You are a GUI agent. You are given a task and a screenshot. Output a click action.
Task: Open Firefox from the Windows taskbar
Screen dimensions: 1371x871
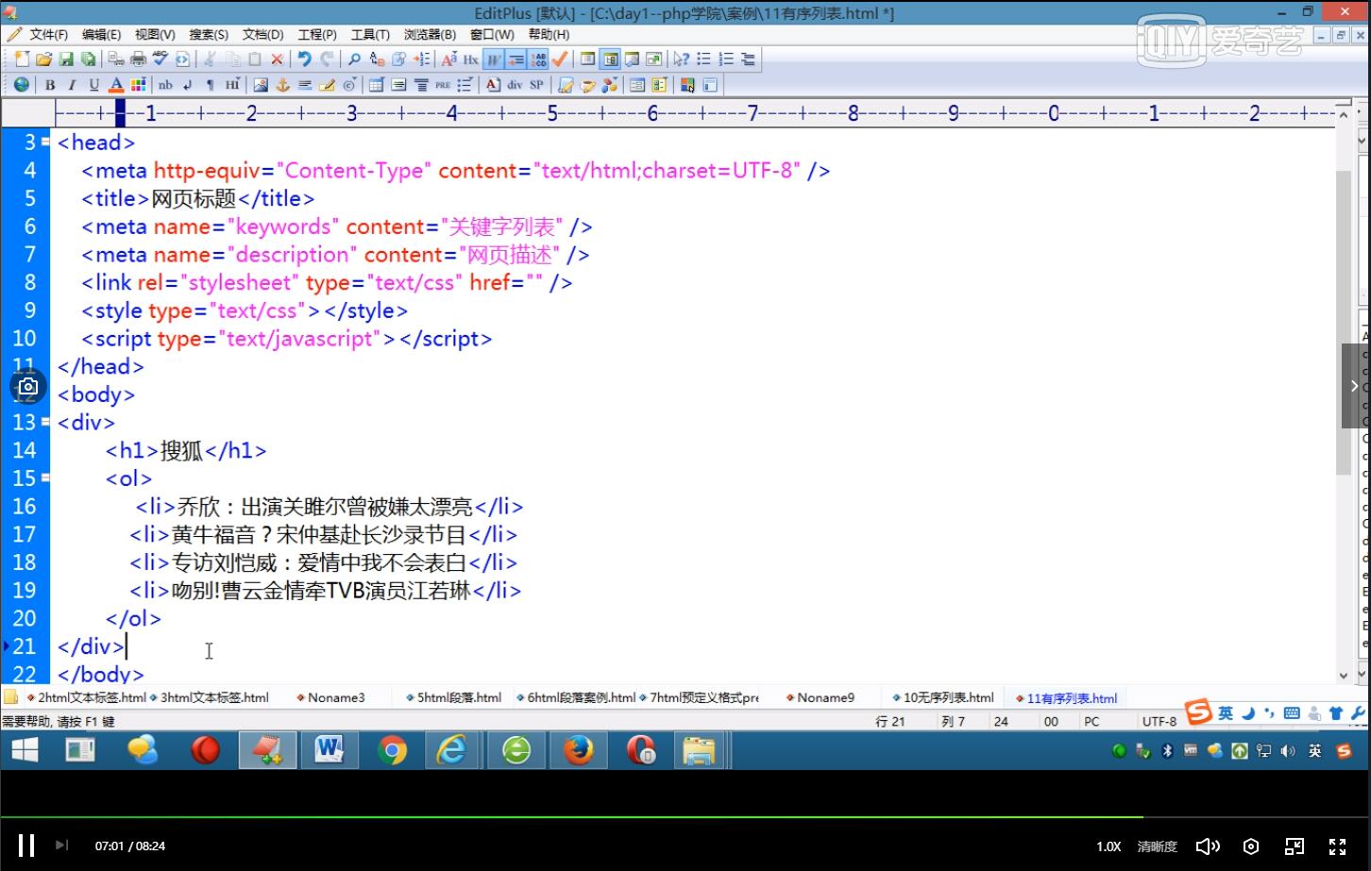[x=578, y=750]
